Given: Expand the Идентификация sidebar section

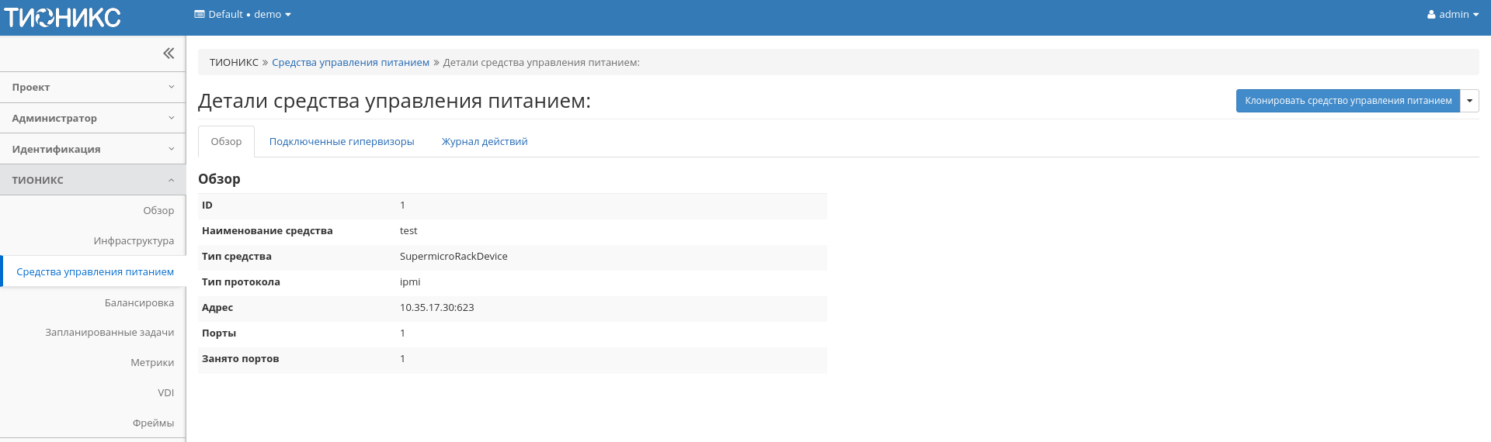Looking at the screenshot, I should 92,150.
